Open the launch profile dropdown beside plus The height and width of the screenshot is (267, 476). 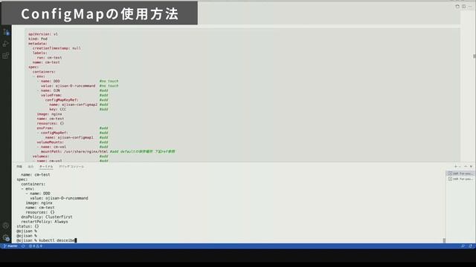point(460,166)
